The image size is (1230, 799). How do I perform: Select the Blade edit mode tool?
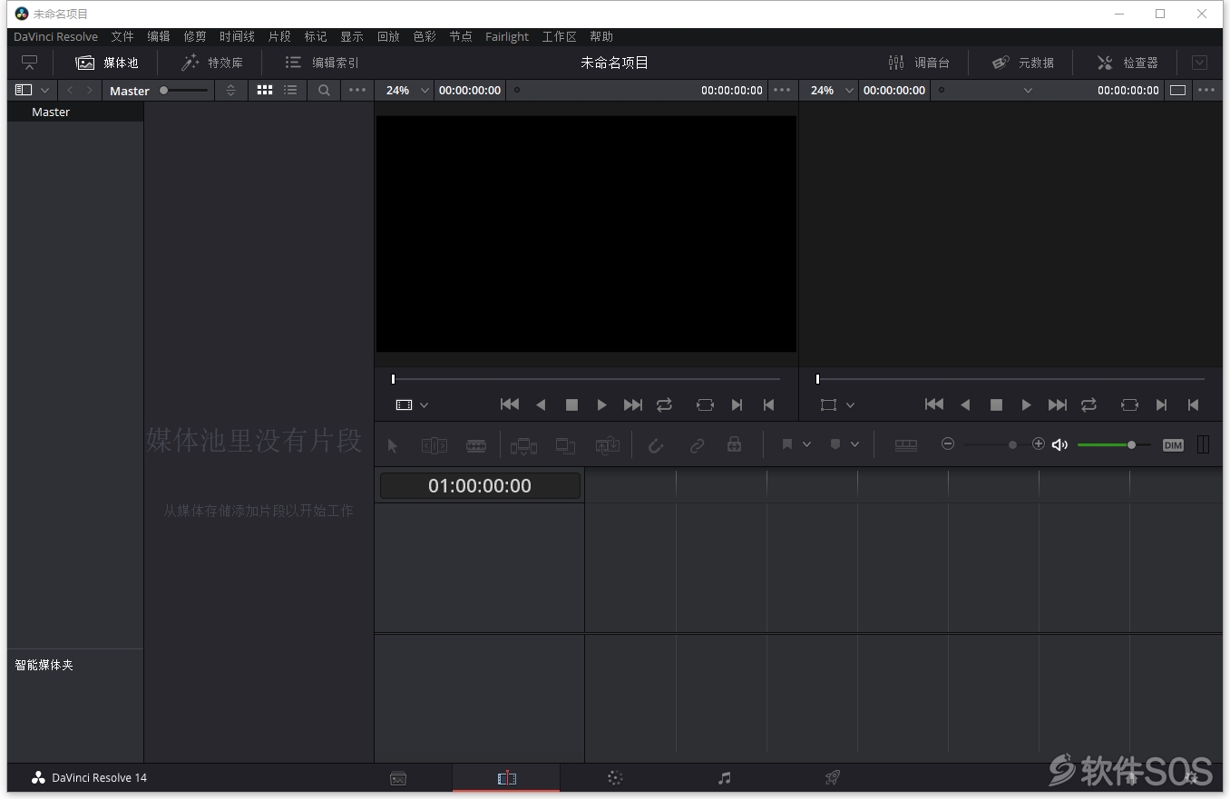pyautogui.click(x=476, y=445)
